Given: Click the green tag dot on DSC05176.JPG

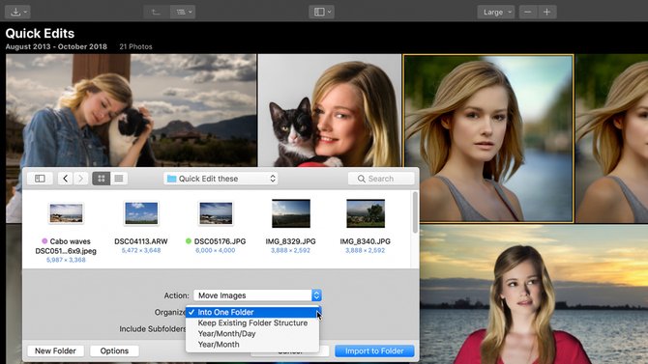Looking at the screenshot, I should pyautogui.click(x=189, y=241).
